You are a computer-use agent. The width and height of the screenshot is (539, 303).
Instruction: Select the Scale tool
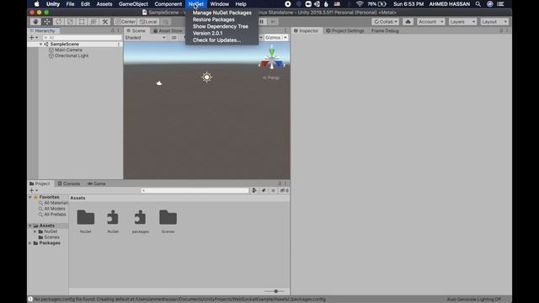(70, 22)
